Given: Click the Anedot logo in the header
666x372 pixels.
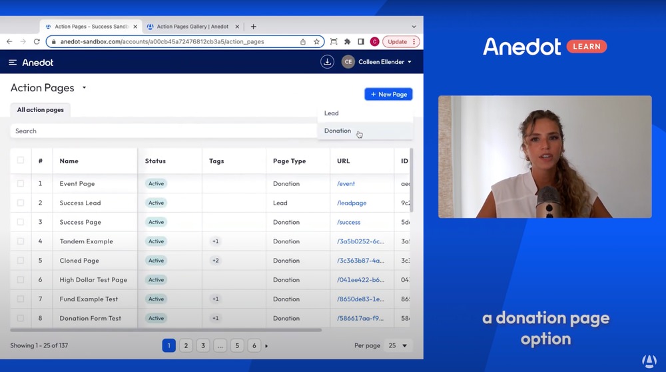Looking at the screenshot, I should pos(38,63).
